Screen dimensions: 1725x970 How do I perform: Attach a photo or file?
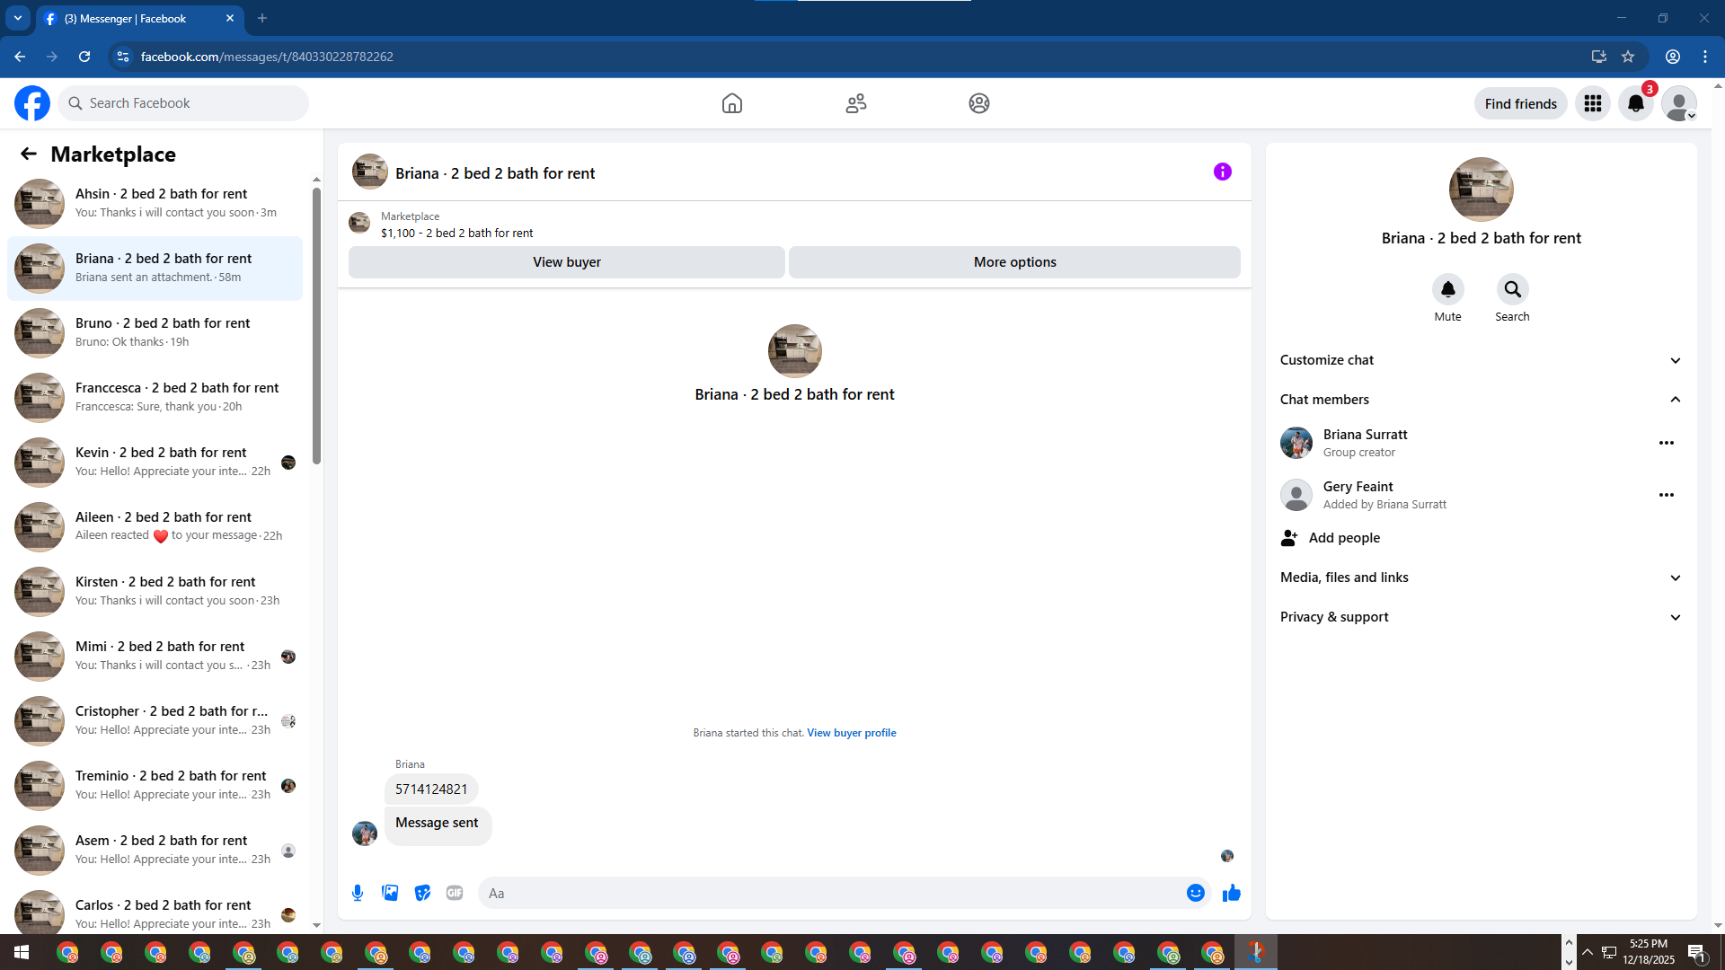pyautogui.click(x=390, y=893)
